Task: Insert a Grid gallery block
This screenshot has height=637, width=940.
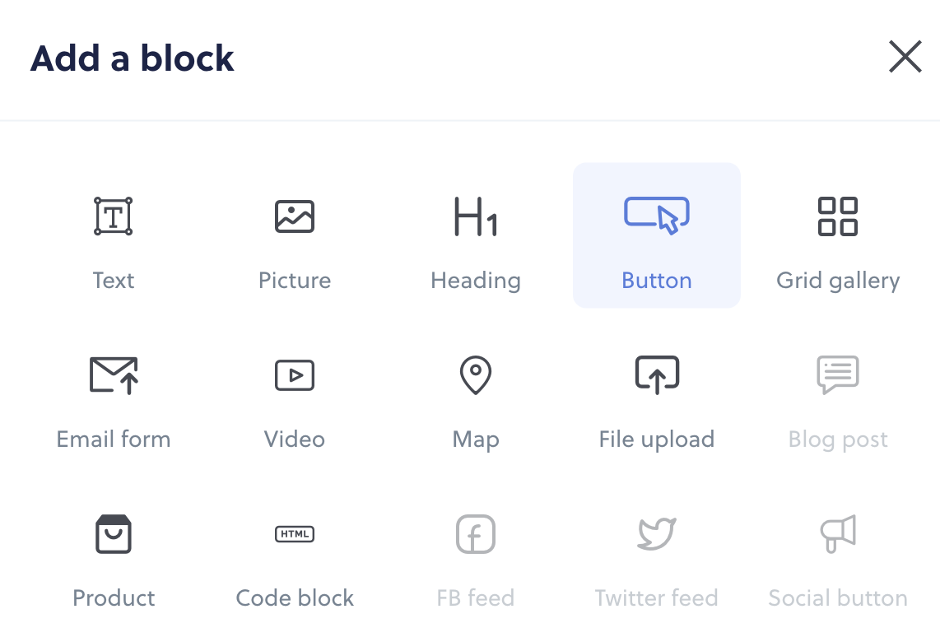Action: click(837, 216)
